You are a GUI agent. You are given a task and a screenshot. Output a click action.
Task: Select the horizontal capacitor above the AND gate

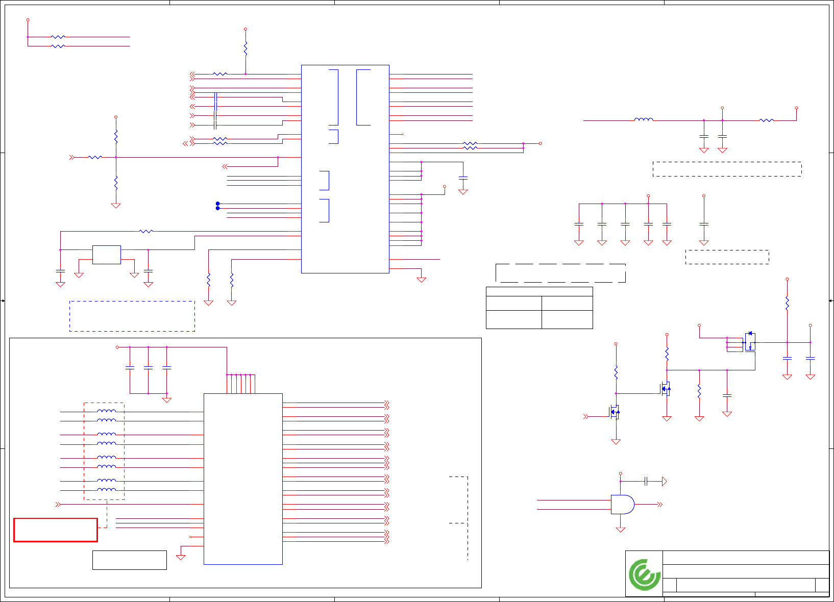click(x=646, y=481)
